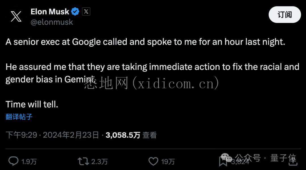The image size is (306, 170).
Task: Like the post with the heart icon
Action: 153,161
